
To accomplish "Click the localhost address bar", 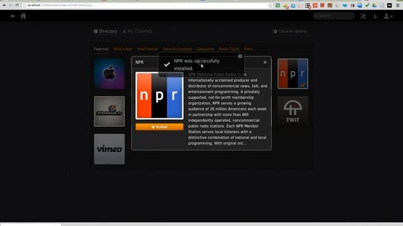I will [x=147, y=5].
